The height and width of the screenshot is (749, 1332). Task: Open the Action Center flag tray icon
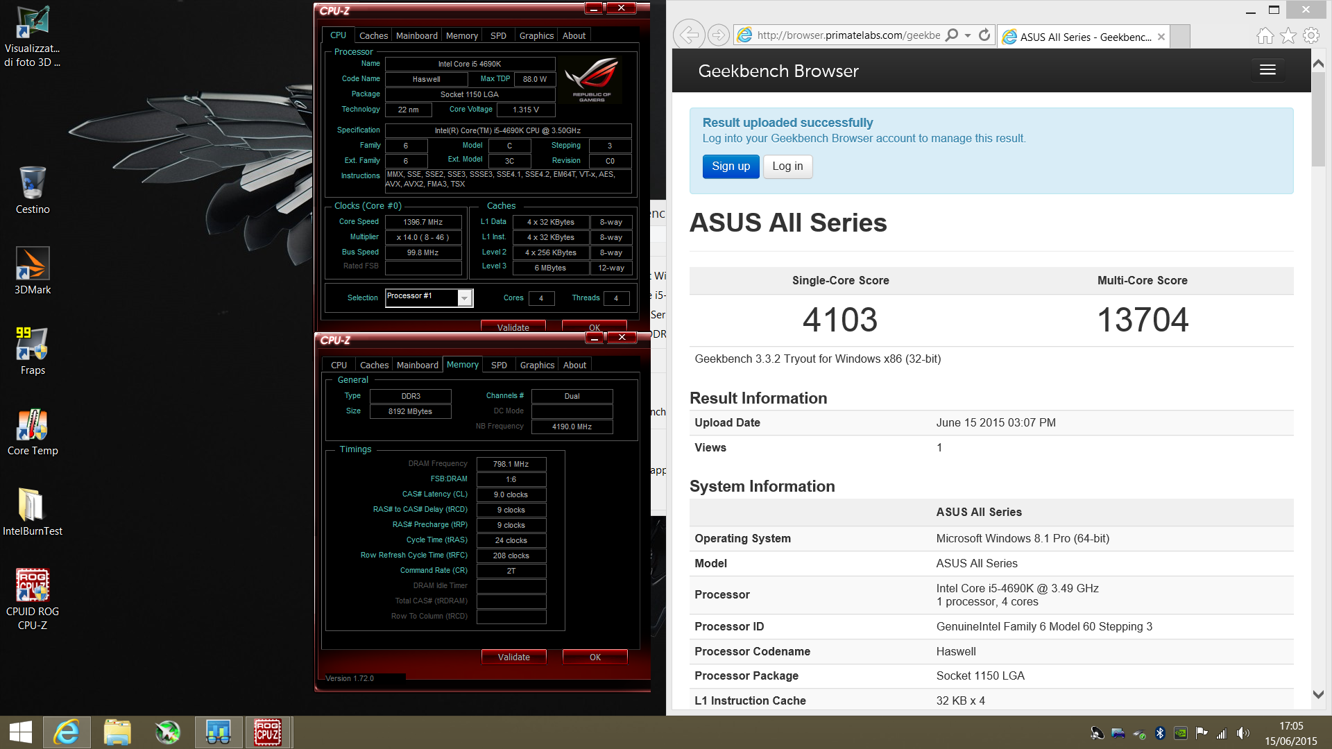pos(1201,733)
